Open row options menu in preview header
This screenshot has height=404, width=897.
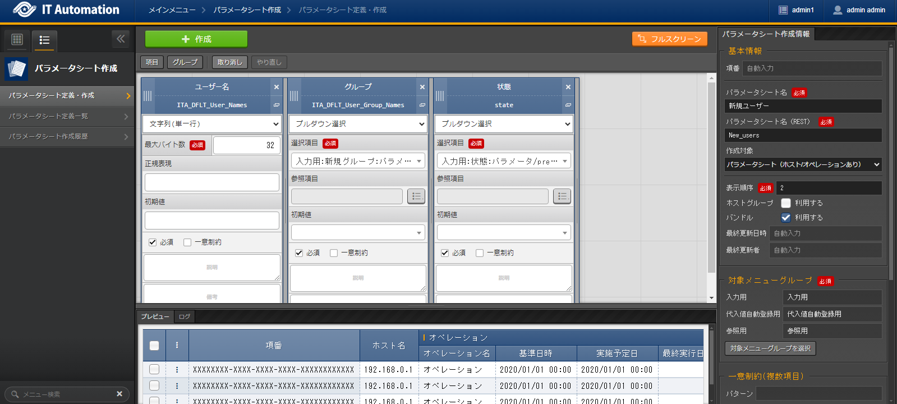click(177, 345)
